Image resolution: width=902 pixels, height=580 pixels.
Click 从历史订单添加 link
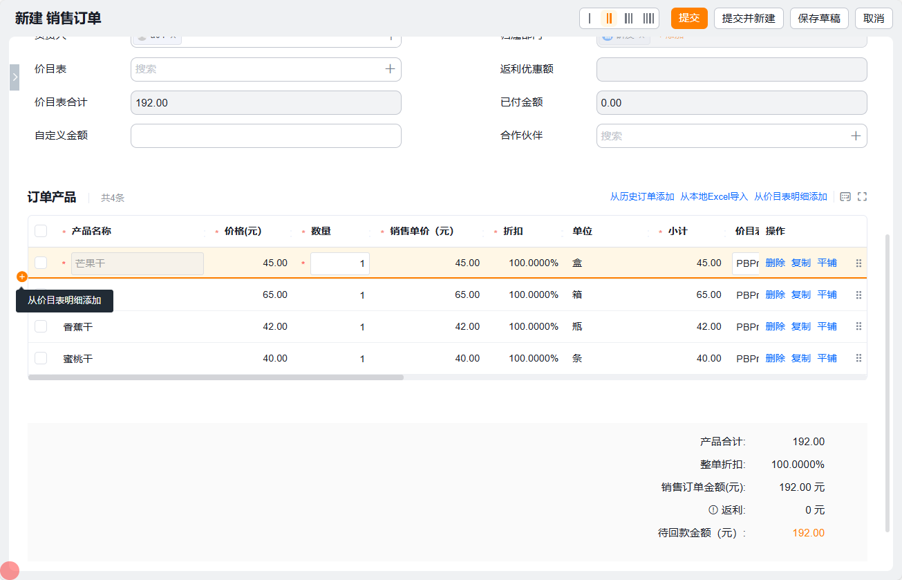pos(641,197)
